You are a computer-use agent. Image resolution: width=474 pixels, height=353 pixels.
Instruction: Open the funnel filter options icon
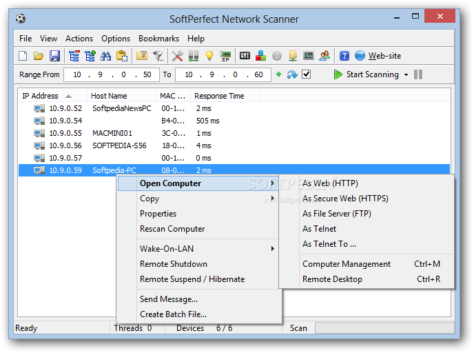158,56
